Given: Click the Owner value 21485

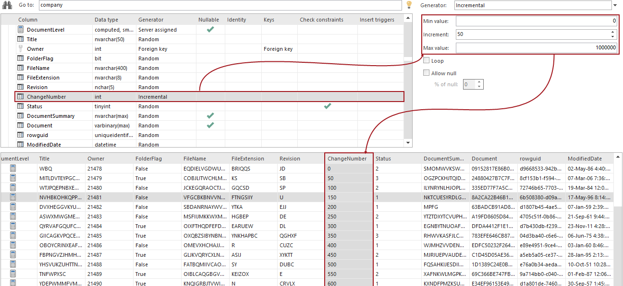Looking at the screenshot, I should pyautogui.click(x=95, y=235).
